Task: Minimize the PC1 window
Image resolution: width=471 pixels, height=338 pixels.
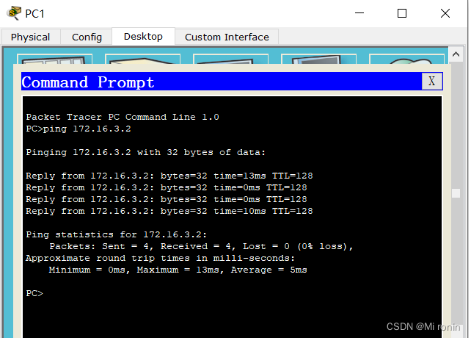Action: (359, 13)
